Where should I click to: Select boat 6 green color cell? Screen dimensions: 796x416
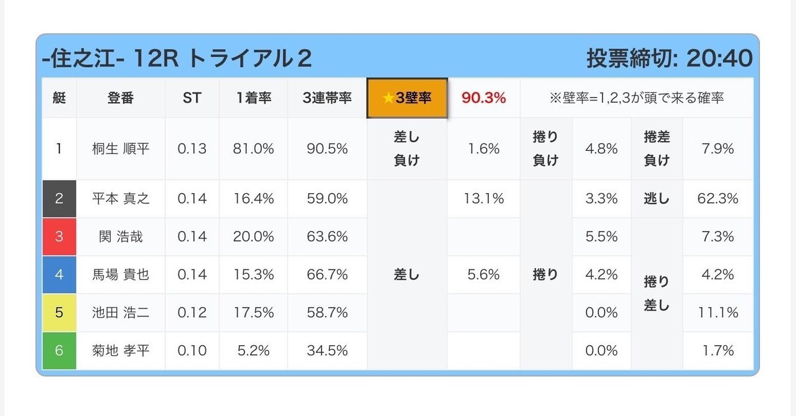tap(59, 351)
